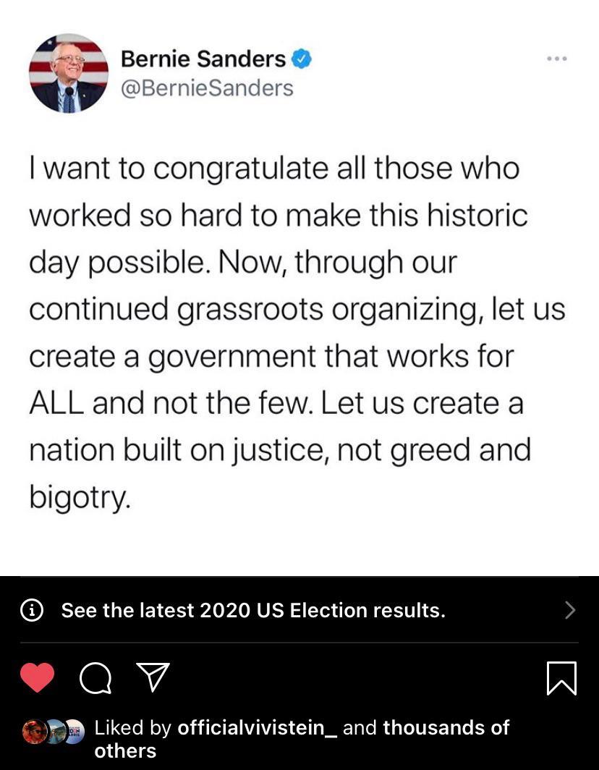Open the three-dot more options menu
The image size is (599, 770).
click(556, 59)
